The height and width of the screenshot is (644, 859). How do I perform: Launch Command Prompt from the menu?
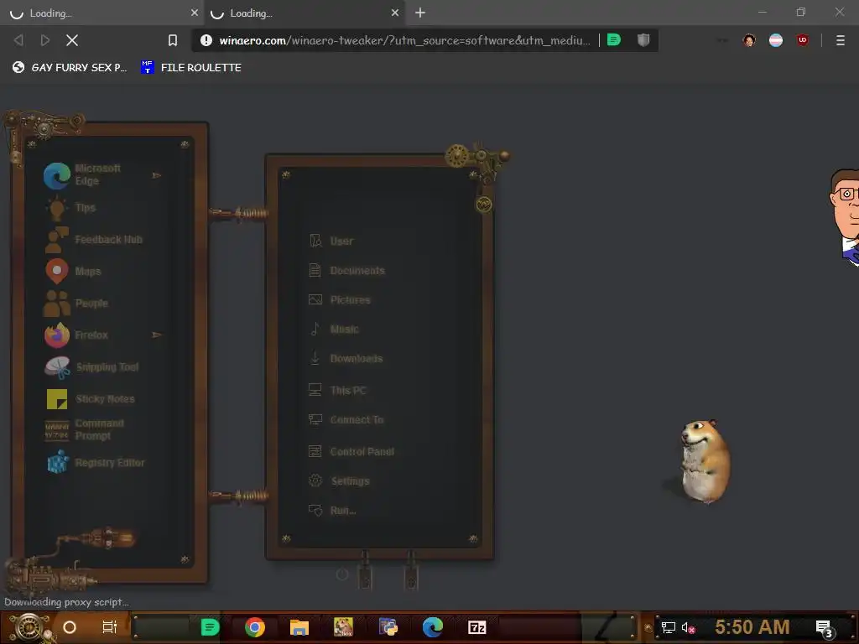click(x=85, y=430)
